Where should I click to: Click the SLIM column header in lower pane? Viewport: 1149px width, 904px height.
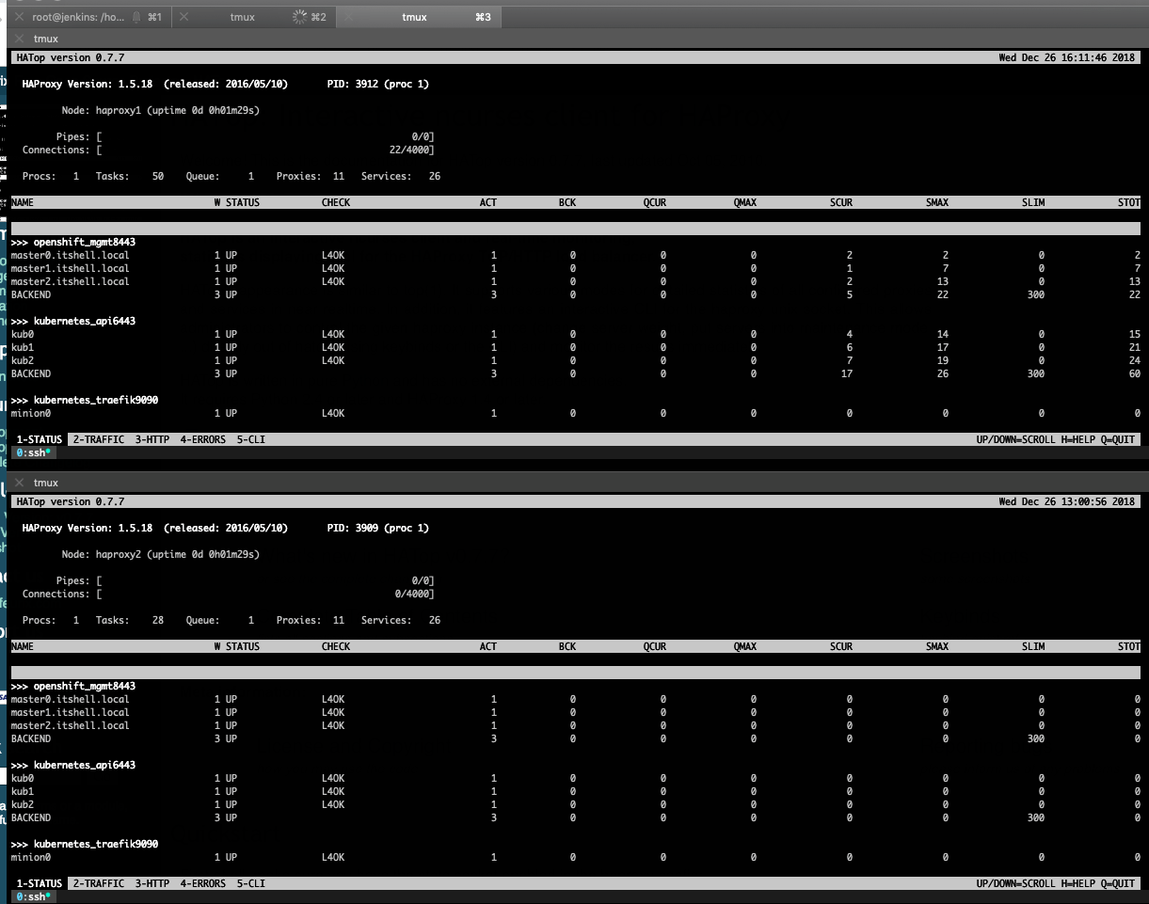(1033, 646)
